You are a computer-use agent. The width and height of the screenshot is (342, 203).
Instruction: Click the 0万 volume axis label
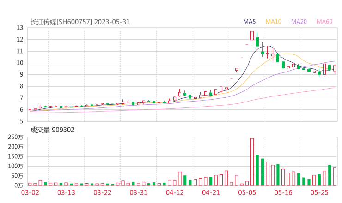coord(18,185)
